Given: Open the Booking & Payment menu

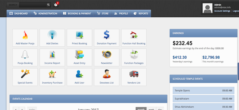Looking at the screenshot, I should [x=77, y=13].
